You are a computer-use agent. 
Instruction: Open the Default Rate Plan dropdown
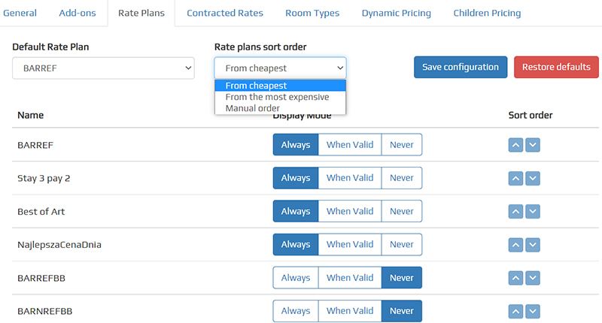point(103,68)
